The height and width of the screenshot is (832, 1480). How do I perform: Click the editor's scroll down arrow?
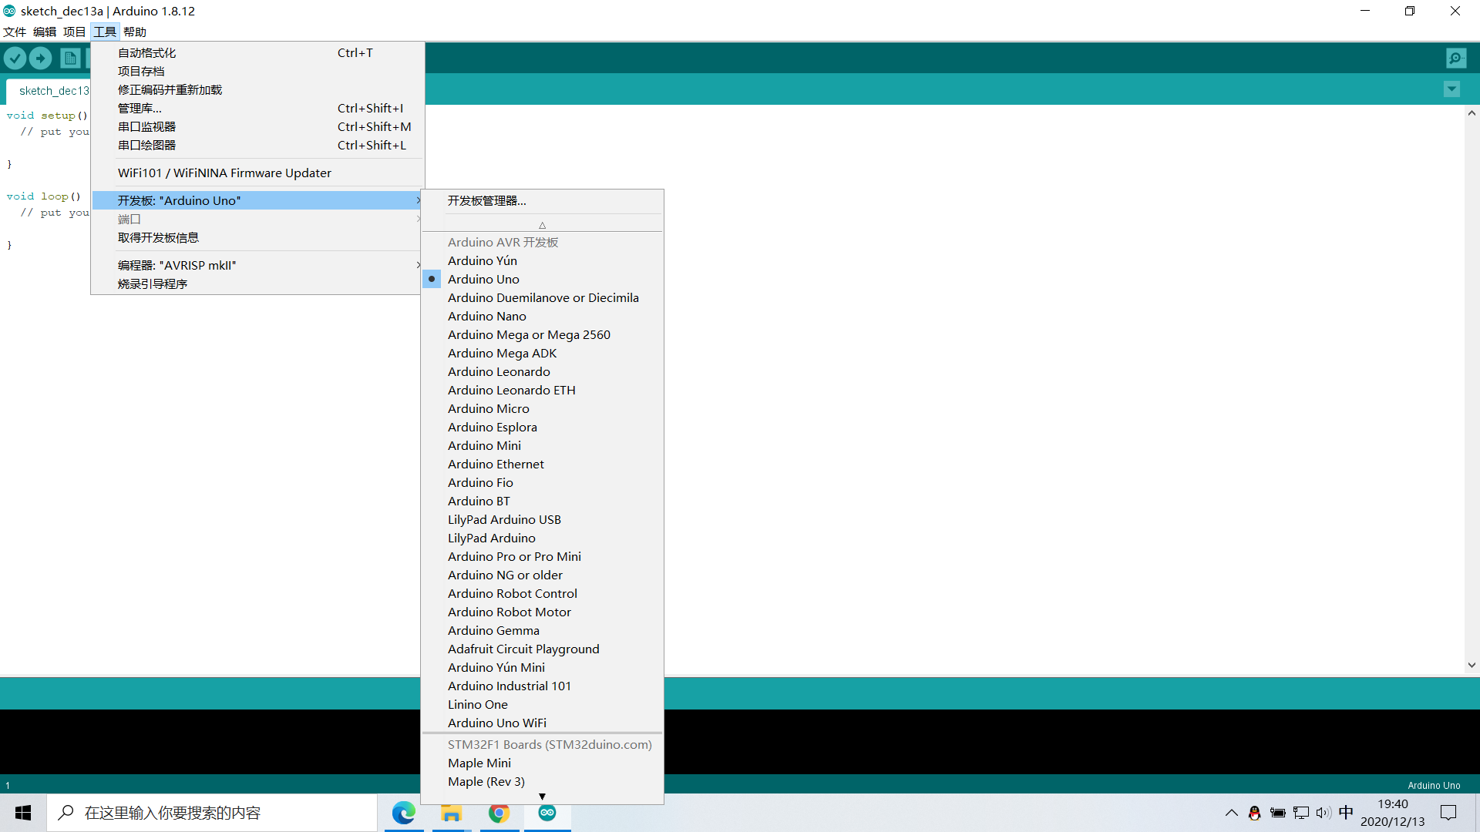coord(1472,665)
